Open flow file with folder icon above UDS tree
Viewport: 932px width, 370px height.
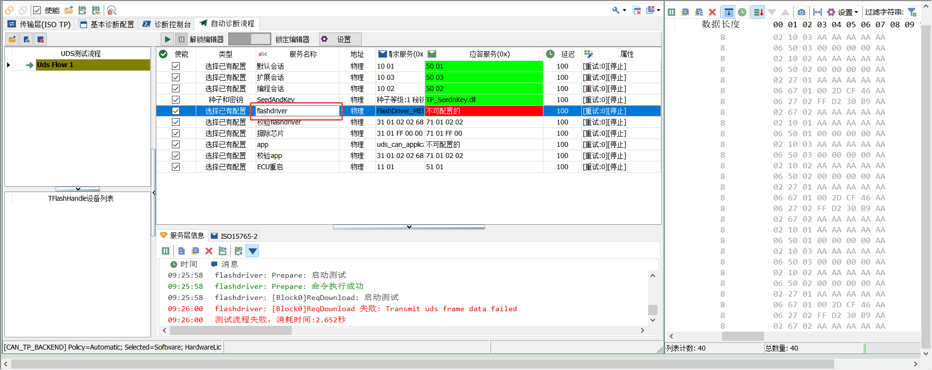[x=13, y=39]
